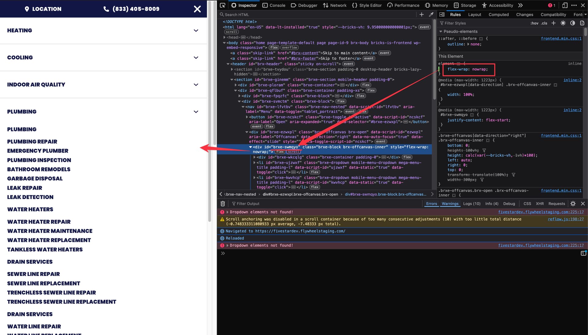Toggle light color scheme simulation sun icon
This screenshot has height=335, width=588.
click(563, 23)
